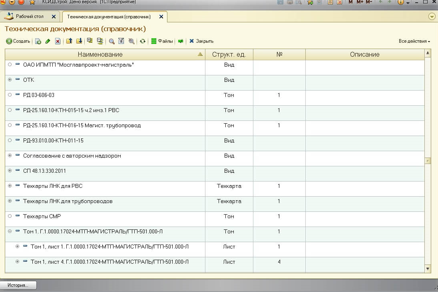Click the copy-element icon next to Создать
This screenshot has height=292, width=438.
coord(38,41)
